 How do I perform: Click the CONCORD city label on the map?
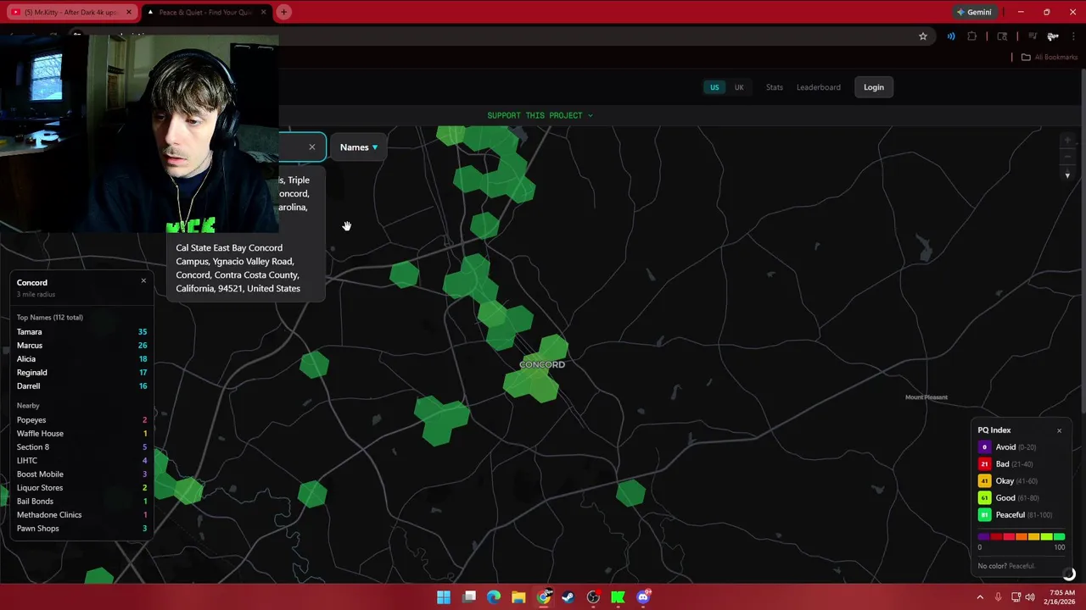pyautogui.click(x=542, y=364)
